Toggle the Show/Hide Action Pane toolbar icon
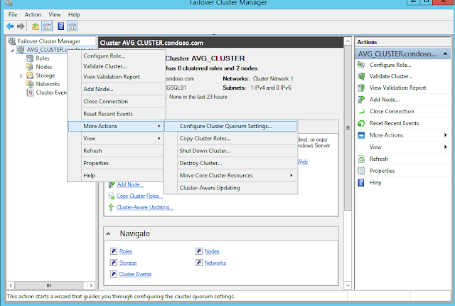The width and height of the screenshot is (455, 306). tap(73, 26)
